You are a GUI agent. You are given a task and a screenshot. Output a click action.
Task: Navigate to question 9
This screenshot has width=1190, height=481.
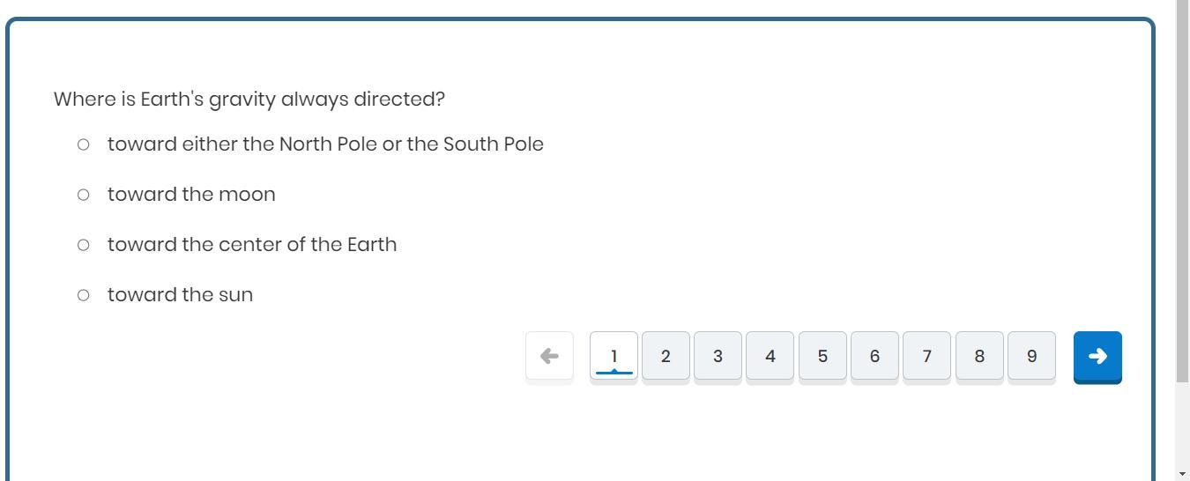[1031, 356]
